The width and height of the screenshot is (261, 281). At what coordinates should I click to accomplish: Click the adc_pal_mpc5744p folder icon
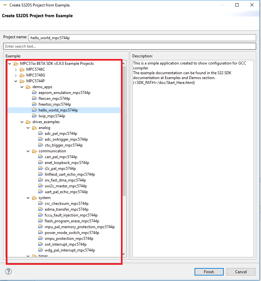click(x=41, y=133)
